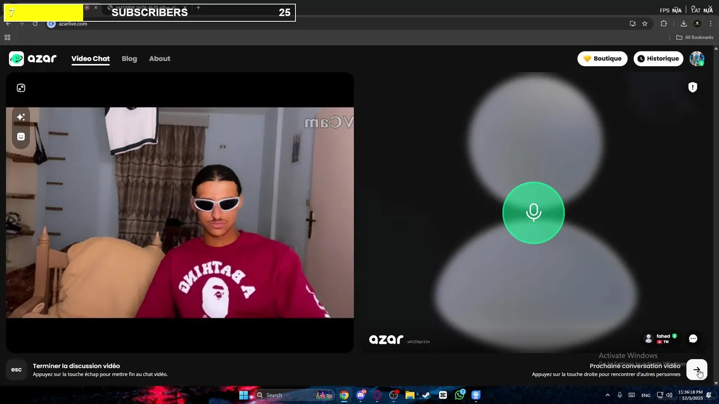Screen dimensions: 719x404
Task: Click the esc key button to end chat
Action: (x=16, y=369)
